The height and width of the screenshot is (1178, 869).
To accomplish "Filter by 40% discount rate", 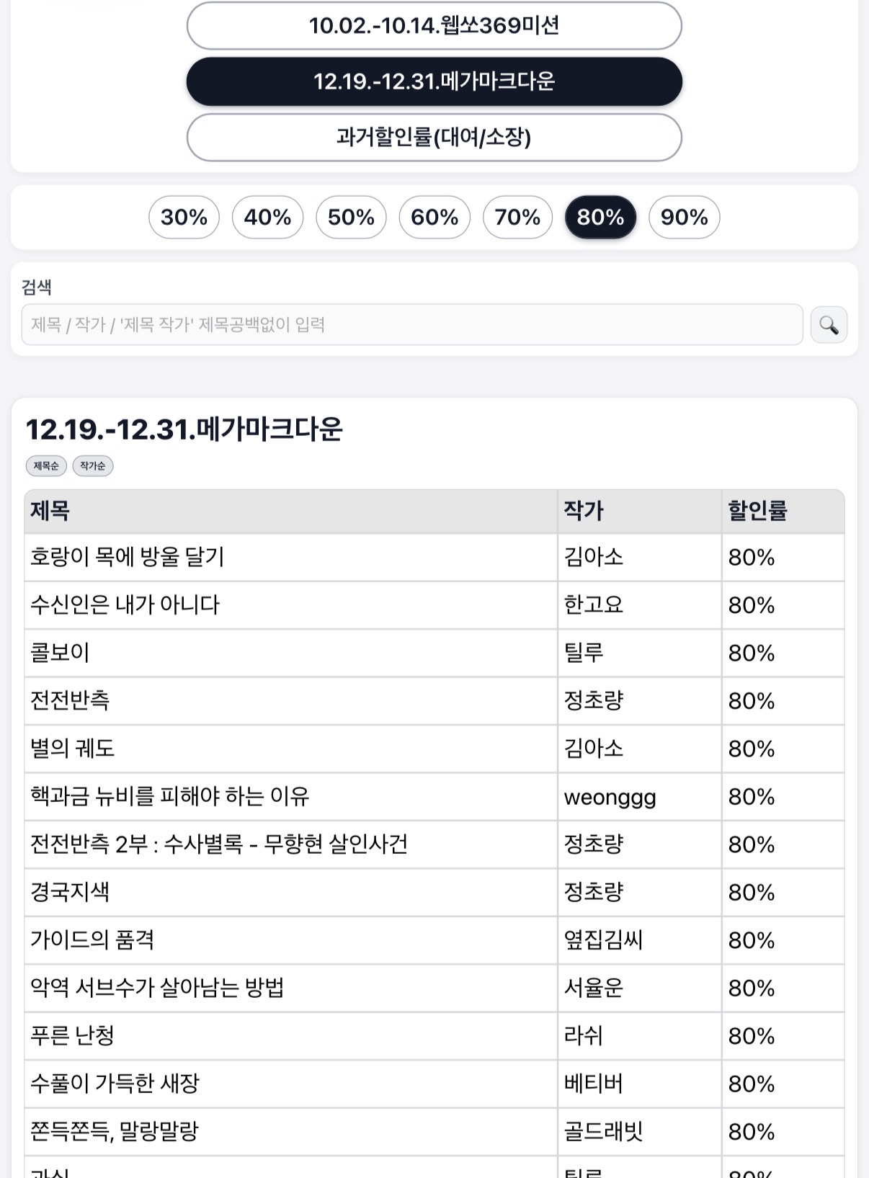I will click(x=267, y=217).
